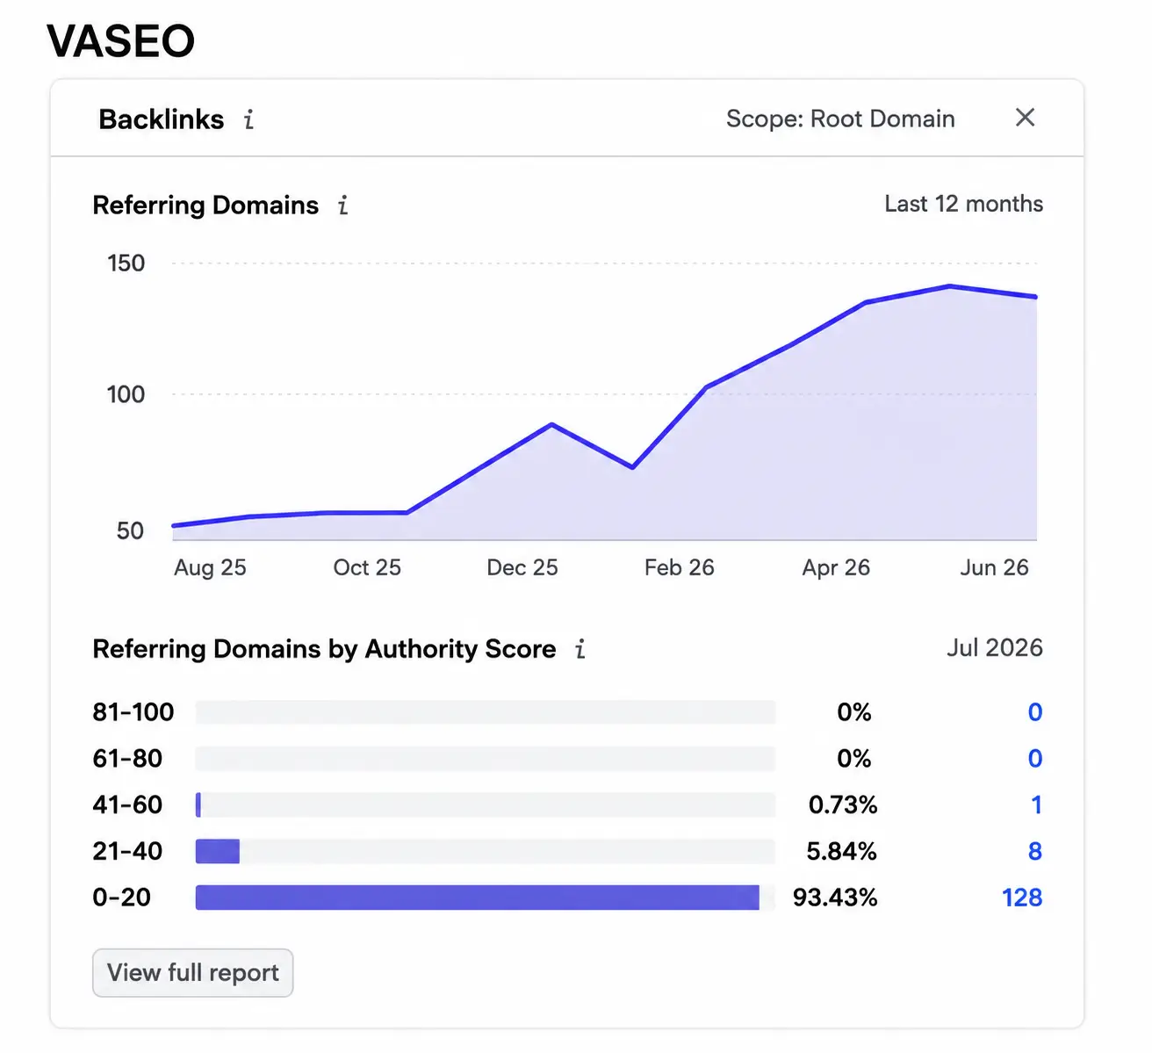The image size is (1152, 1053).
Task: Click the info icon next to Backlinks
Action: 249,119
